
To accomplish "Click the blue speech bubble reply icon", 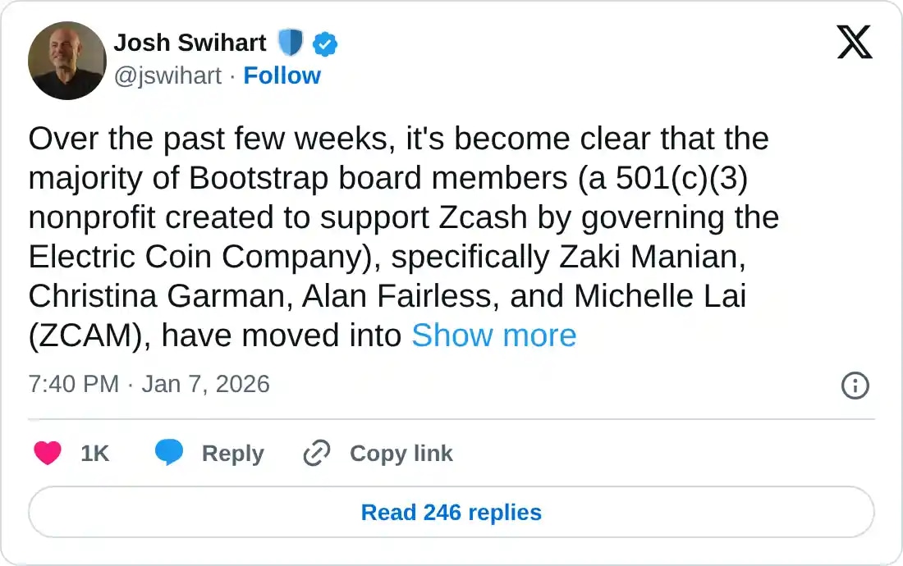I will (x=170, y=452).
